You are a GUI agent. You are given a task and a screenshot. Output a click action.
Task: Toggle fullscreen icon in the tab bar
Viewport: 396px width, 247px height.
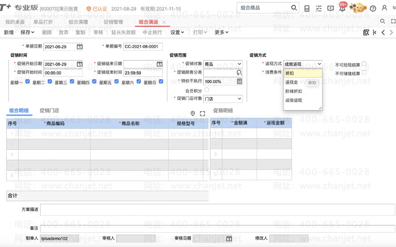pyautogui.click(x=393, y=21)
